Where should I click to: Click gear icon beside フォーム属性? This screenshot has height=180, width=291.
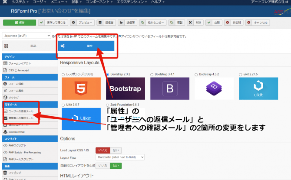click(x=5, y=91)
